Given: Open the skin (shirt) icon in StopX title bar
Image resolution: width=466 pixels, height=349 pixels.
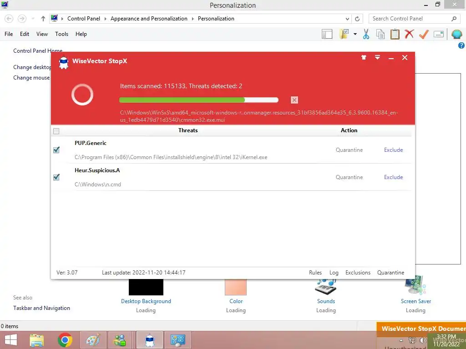Looking at the screenshot, I should pyautogui.click(x=364, y=57).
